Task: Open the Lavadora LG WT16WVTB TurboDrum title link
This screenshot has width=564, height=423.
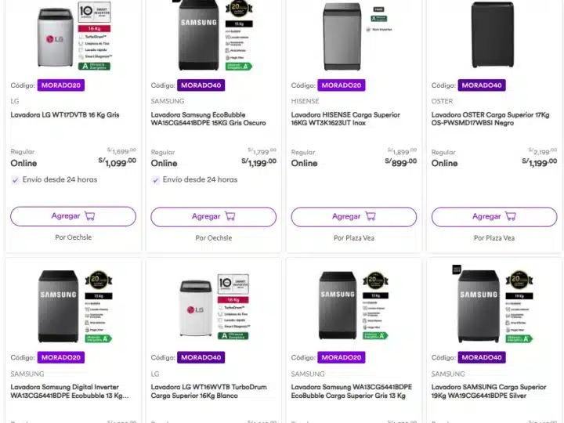Action: pyautogui.click(x=204, y=391)
